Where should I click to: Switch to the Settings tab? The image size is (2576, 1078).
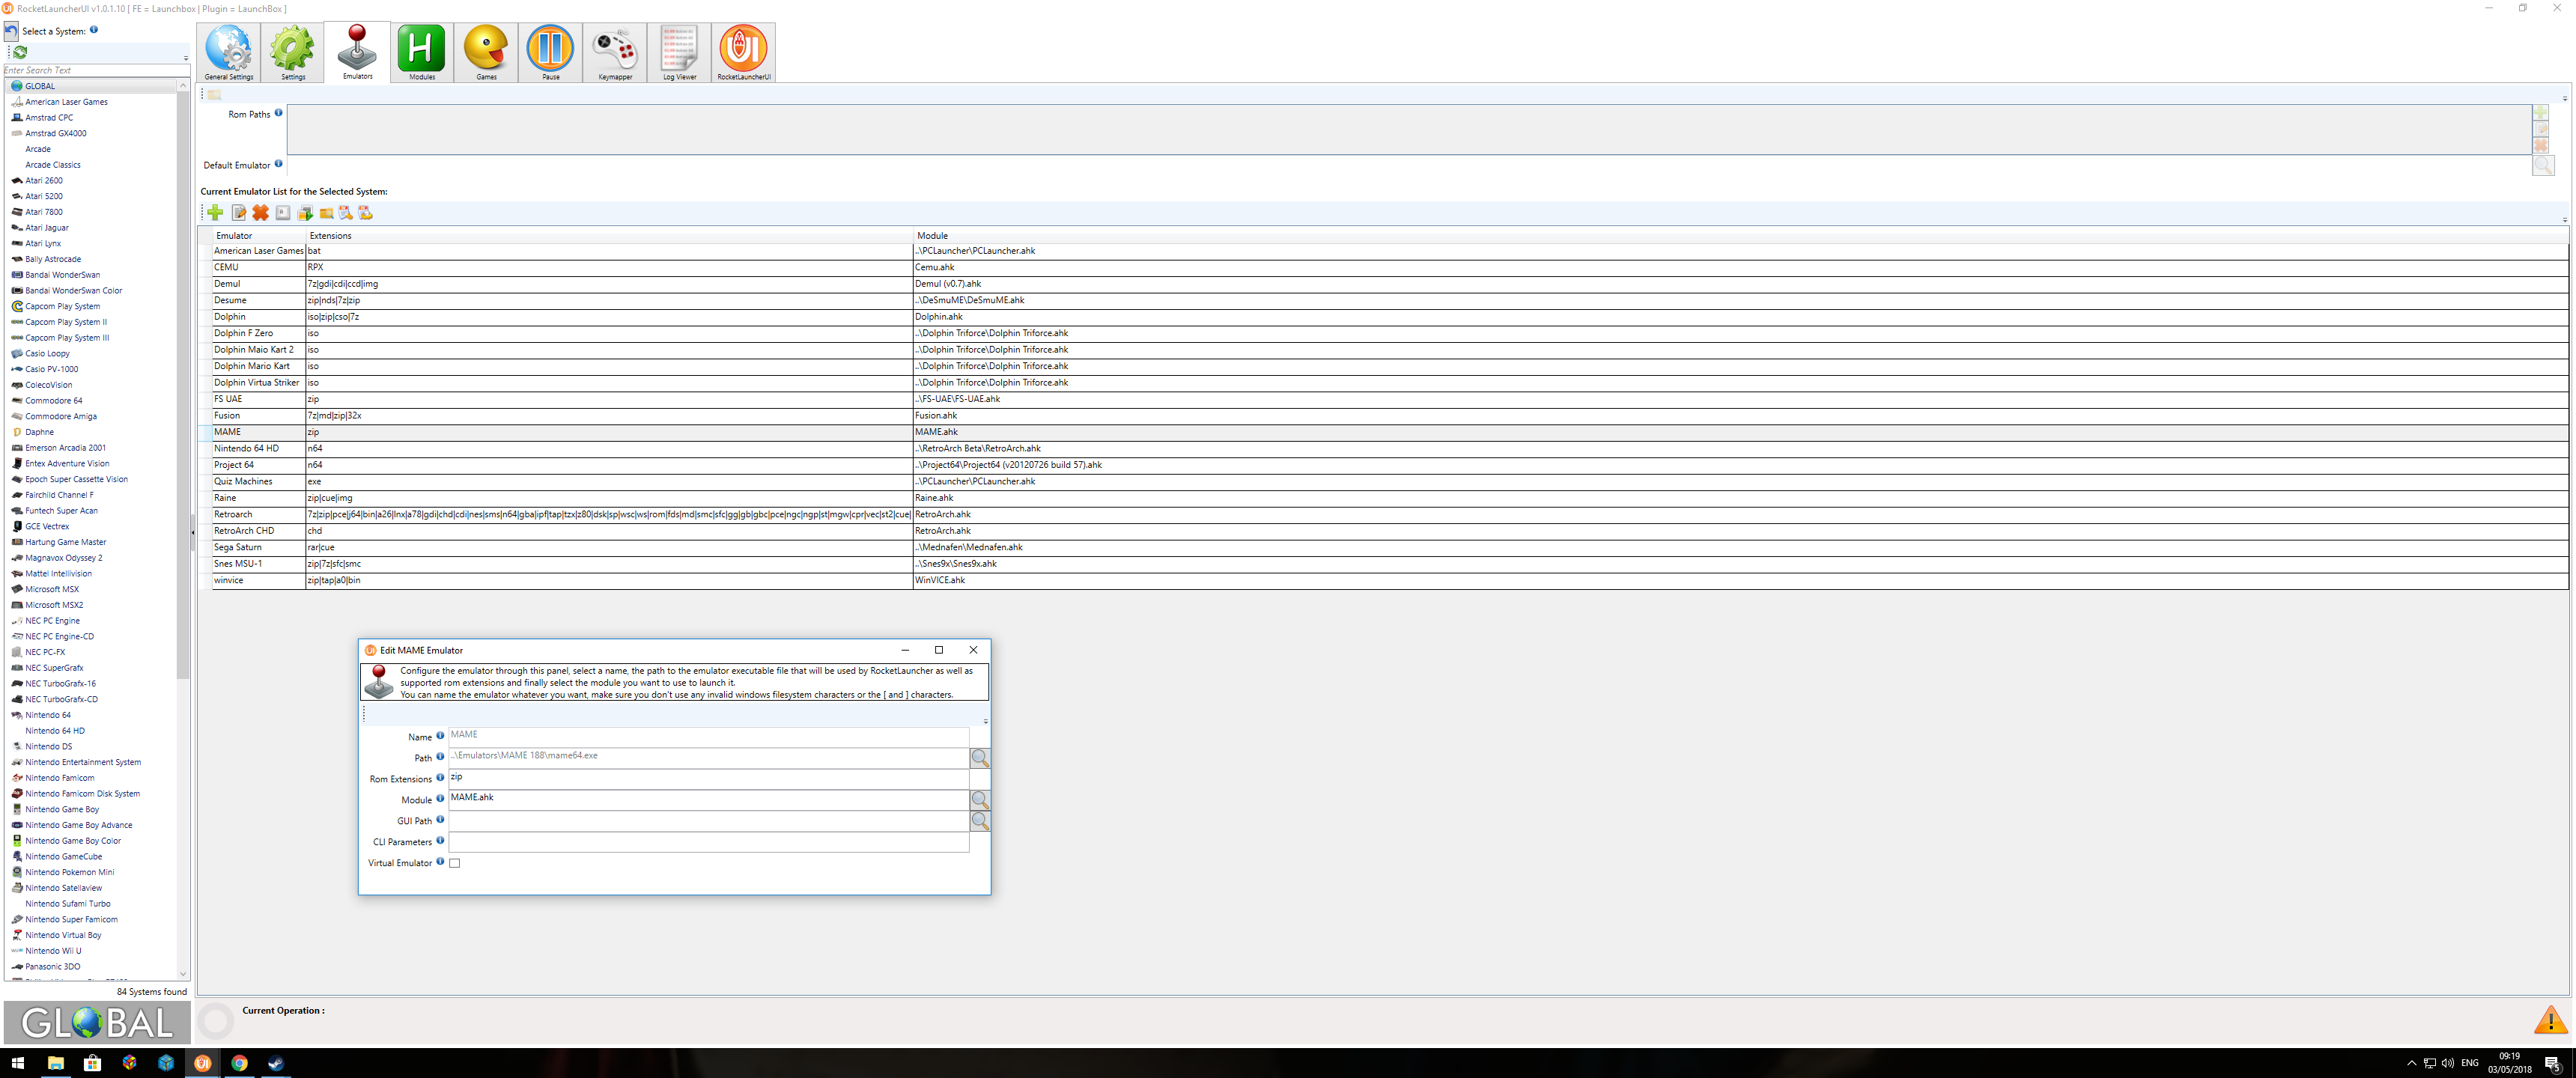click(x=293, y=53)
